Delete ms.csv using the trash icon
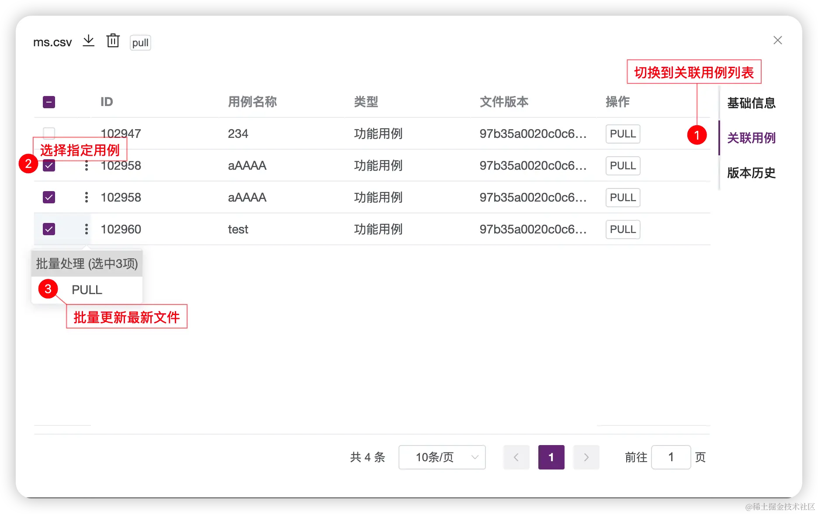Image resolution: width=818 pixels, height=514 pixels. pos(113,41)
